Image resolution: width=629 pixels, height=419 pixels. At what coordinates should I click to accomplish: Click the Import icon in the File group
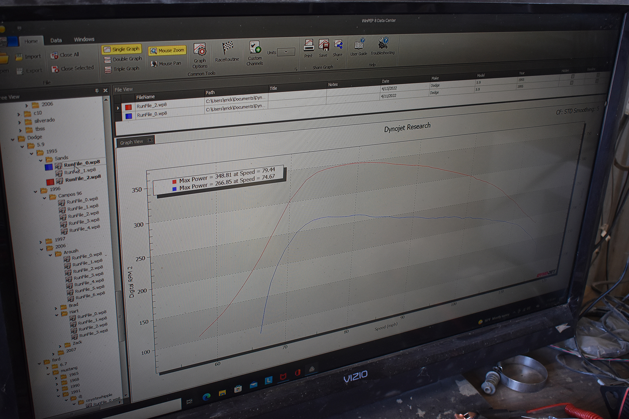click(19, 58)
